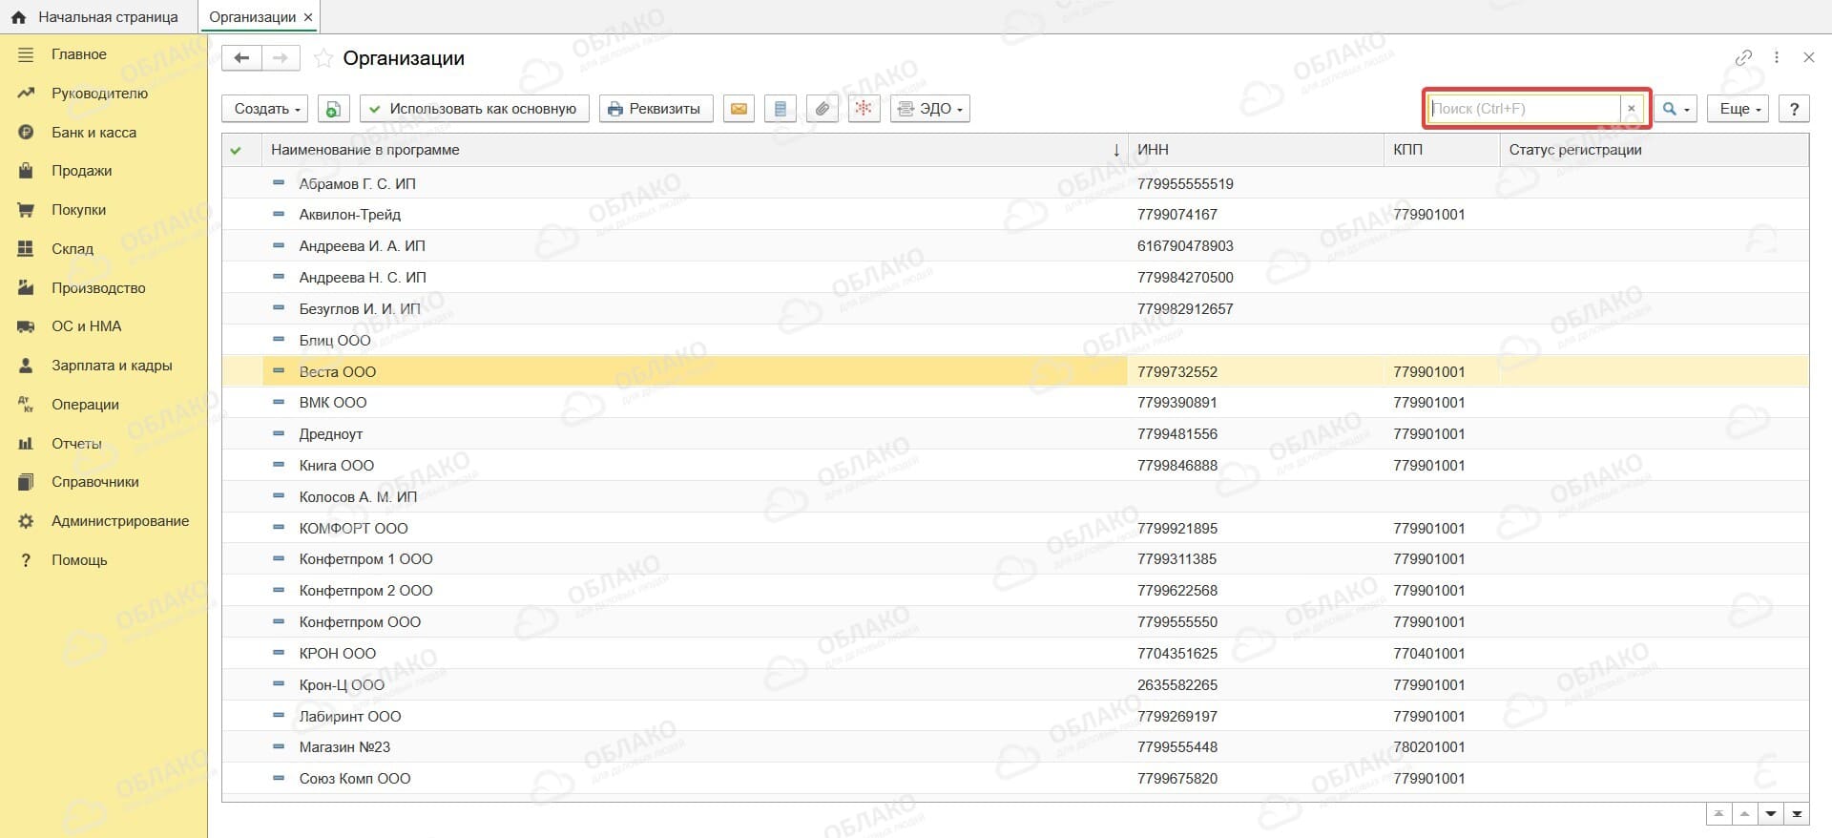Switch to the Начальная страница tab
1832x838 pixels.
[94, 17]
